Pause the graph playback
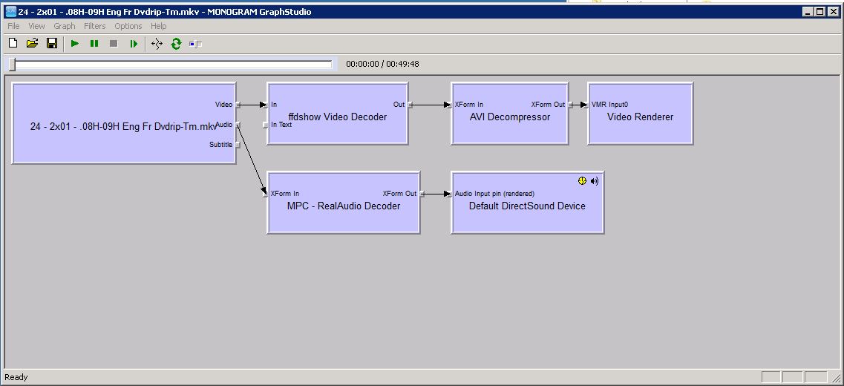Image resolution: width=844 pixels, height=386 pixels. (94, 44)
